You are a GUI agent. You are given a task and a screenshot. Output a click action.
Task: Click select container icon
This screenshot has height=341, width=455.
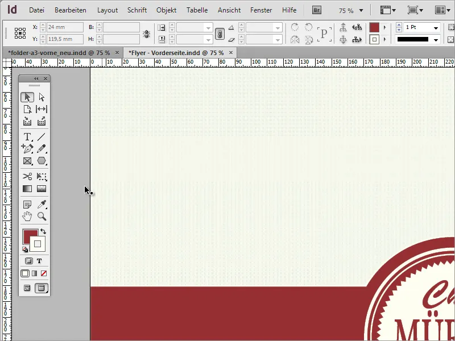pos(343,27)
